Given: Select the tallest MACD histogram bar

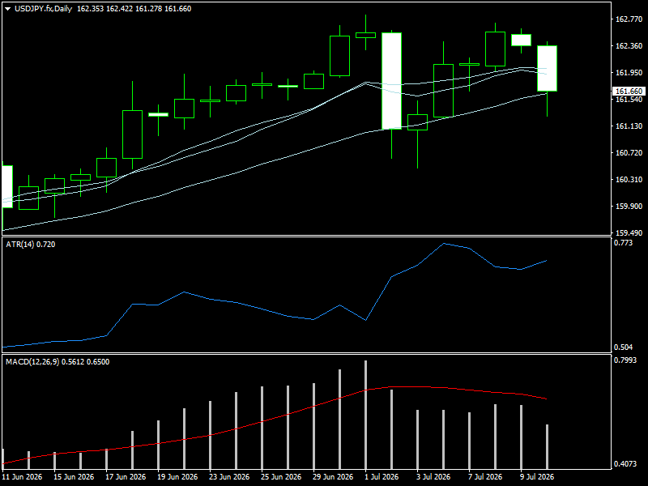Looking at the screenshot, I should pos(366,414).
